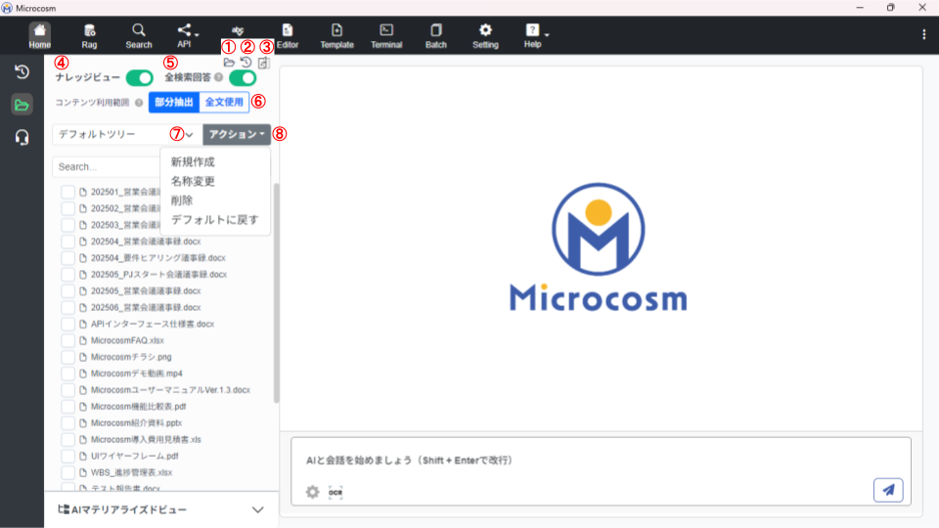Choose 削除 from the action menu

[182, 200]
